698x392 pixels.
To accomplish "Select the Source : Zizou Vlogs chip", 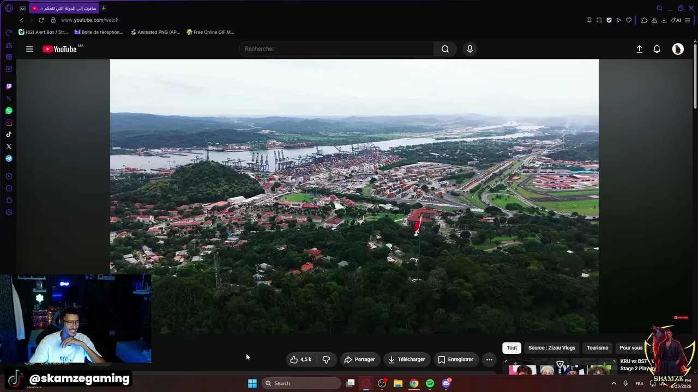I will 552,348.
